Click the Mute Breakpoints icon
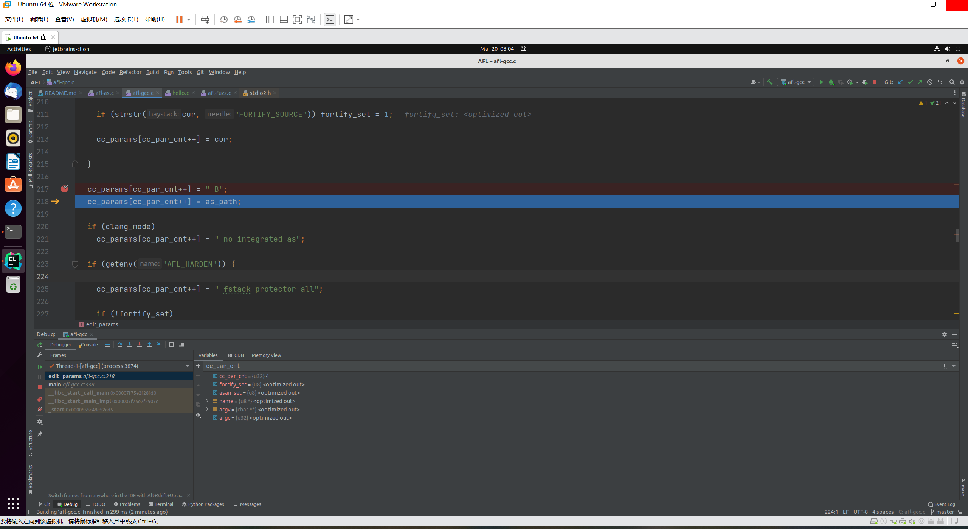 click(x=40, y=409)
